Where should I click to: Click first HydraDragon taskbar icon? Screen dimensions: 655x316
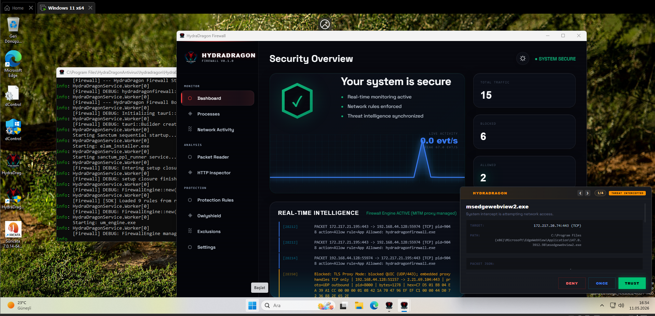389,305
